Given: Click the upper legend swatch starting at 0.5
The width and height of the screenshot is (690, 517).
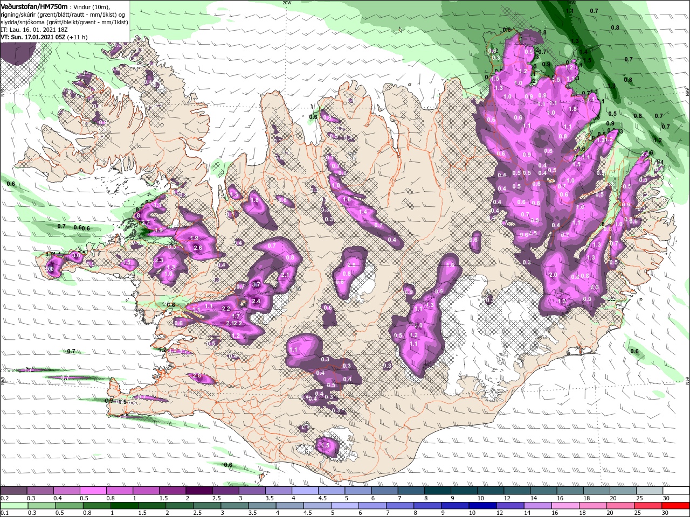Looking at the screenshot, I should (x=93, y=491).
